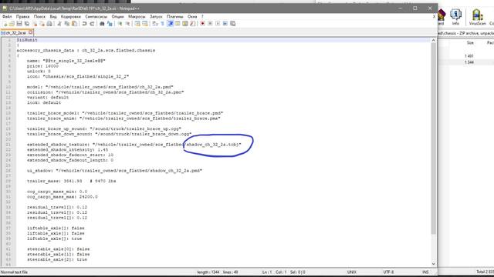
Task: Toggle the Word Wrap toolbar button
Action: (x=155, y=24)
